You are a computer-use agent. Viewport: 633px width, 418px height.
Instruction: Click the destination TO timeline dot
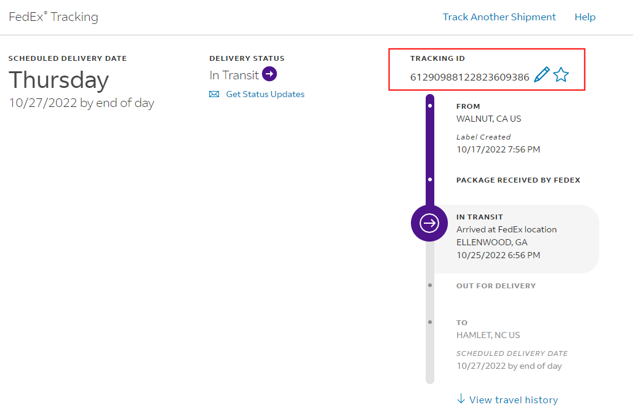tap(429, 321)
